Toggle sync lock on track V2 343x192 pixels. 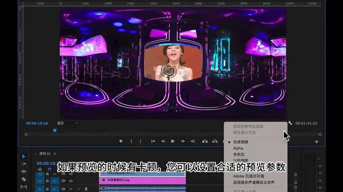pyautogui.click(x=63, y=174)
